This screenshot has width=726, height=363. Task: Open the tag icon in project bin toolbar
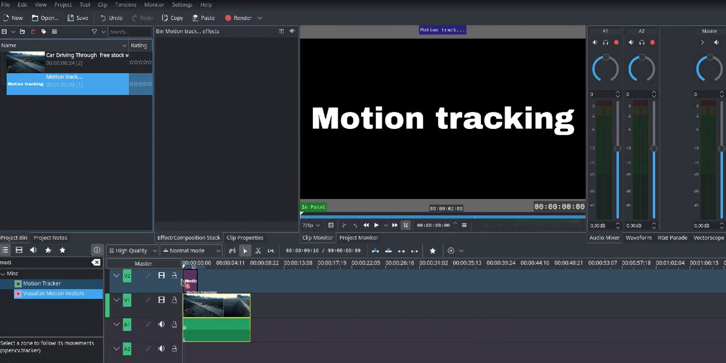44,31
